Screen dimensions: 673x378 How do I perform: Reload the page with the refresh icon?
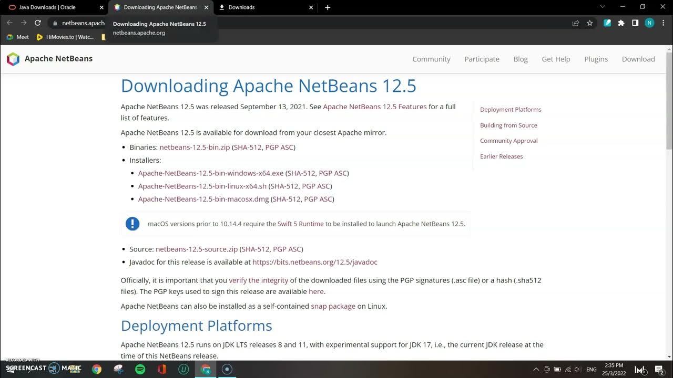click(x=37, y=23)
